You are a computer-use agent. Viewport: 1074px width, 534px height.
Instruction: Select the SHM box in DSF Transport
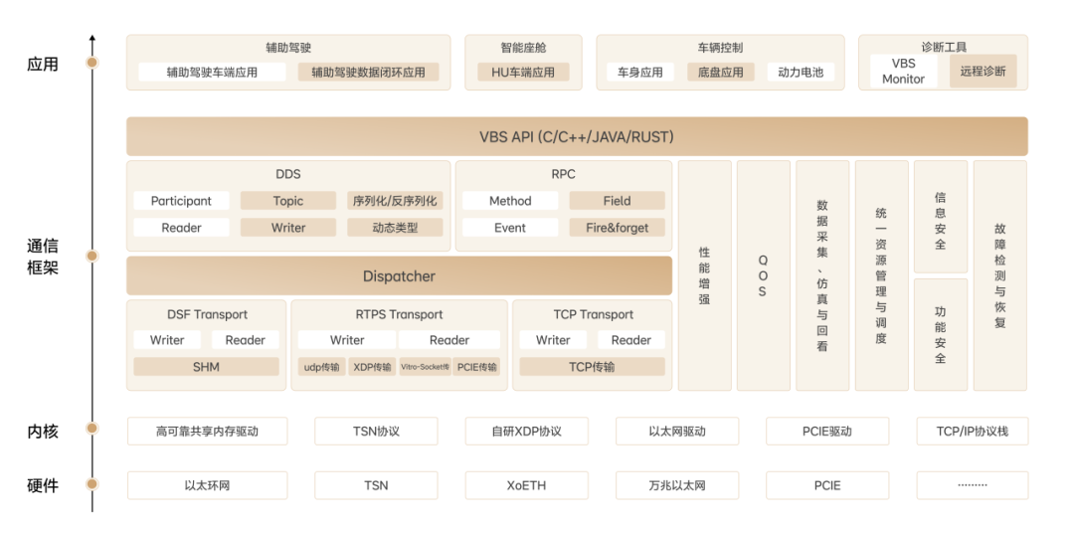206,367
